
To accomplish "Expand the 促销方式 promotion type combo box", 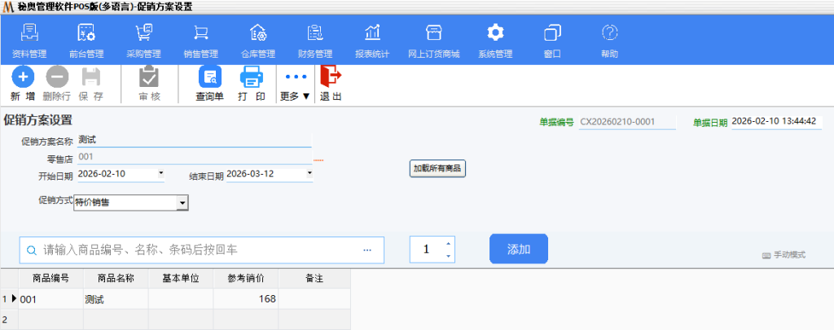I will (182, 202).
